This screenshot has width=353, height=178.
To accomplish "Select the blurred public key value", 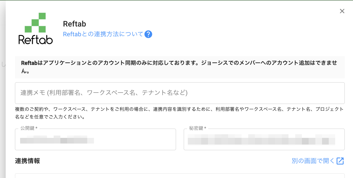I will [x=57, y=140].
